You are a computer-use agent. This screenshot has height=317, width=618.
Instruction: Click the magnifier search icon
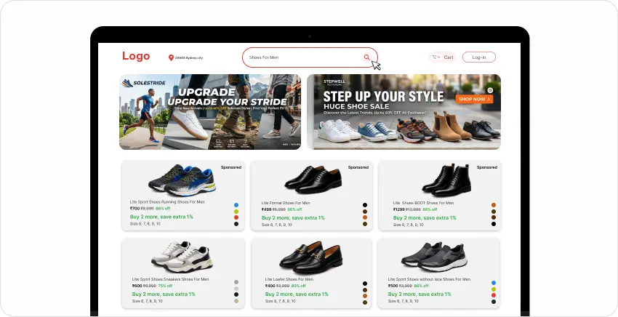pyautogui.click(x=367, y=57)
